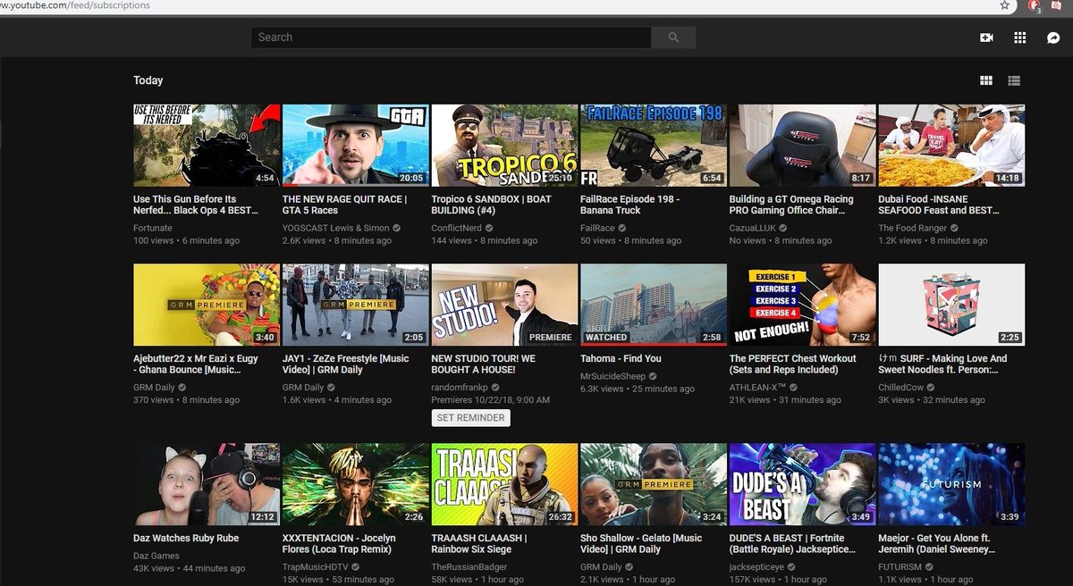Open the ConflictNerd channel link

(x=457, y=229)
